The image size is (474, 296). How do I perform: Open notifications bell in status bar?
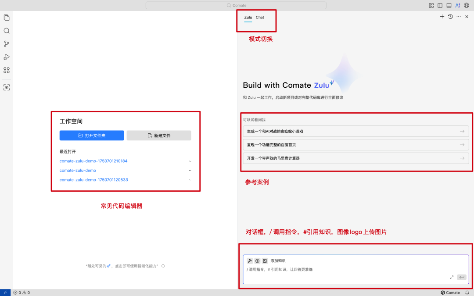467,292
